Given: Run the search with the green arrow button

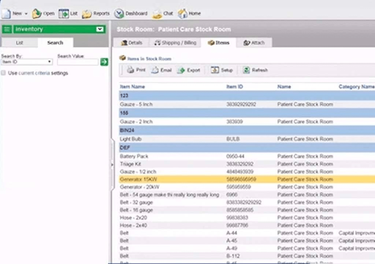Looking at the screenshot, I should point(104,62).
